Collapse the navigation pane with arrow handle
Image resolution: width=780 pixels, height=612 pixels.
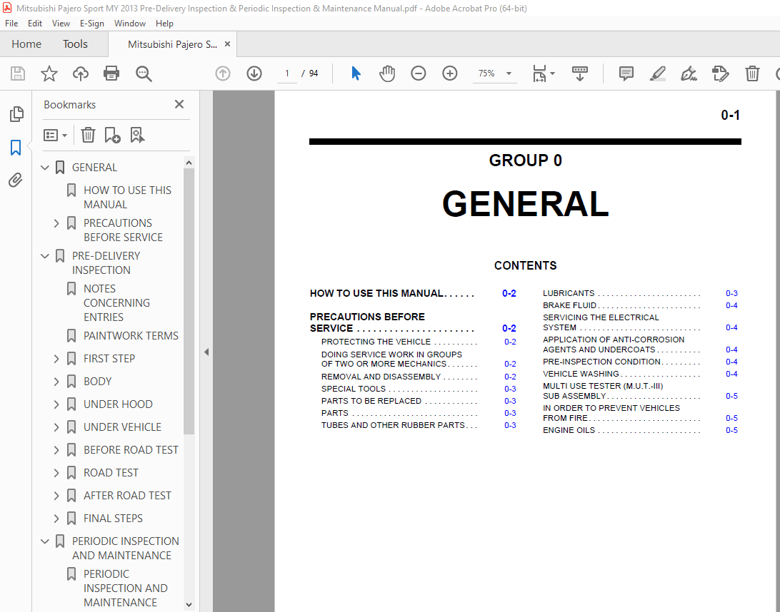[206, 352]
